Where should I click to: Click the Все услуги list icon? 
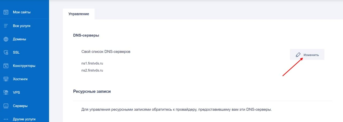point(6,26)
